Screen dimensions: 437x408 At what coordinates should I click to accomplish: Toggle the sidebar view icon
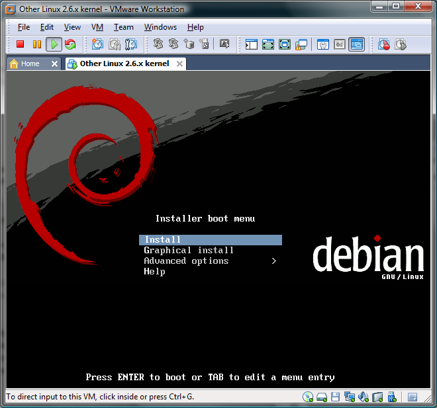point(251,44)
